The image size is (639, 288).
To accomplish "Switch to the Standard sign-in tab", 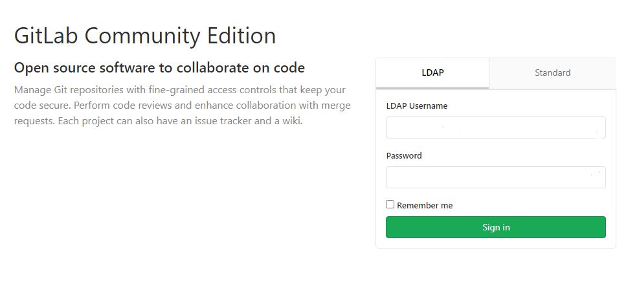I will (552, 72).
